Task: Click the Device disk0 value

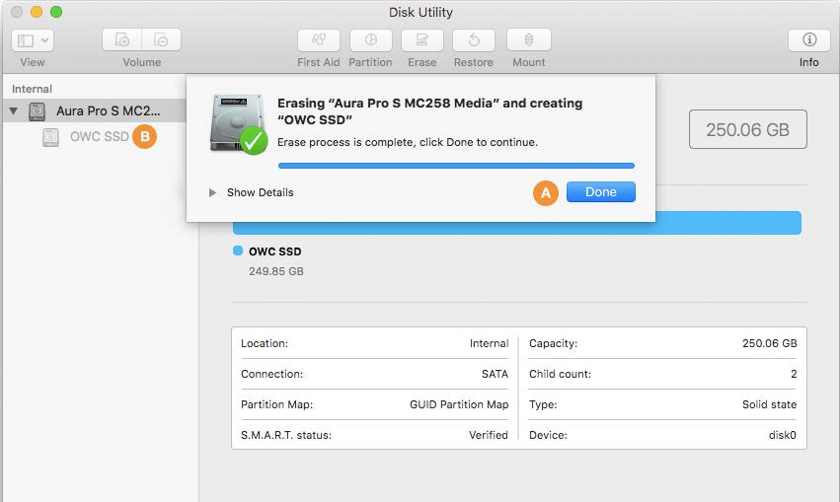Action: tap(783, 435)
